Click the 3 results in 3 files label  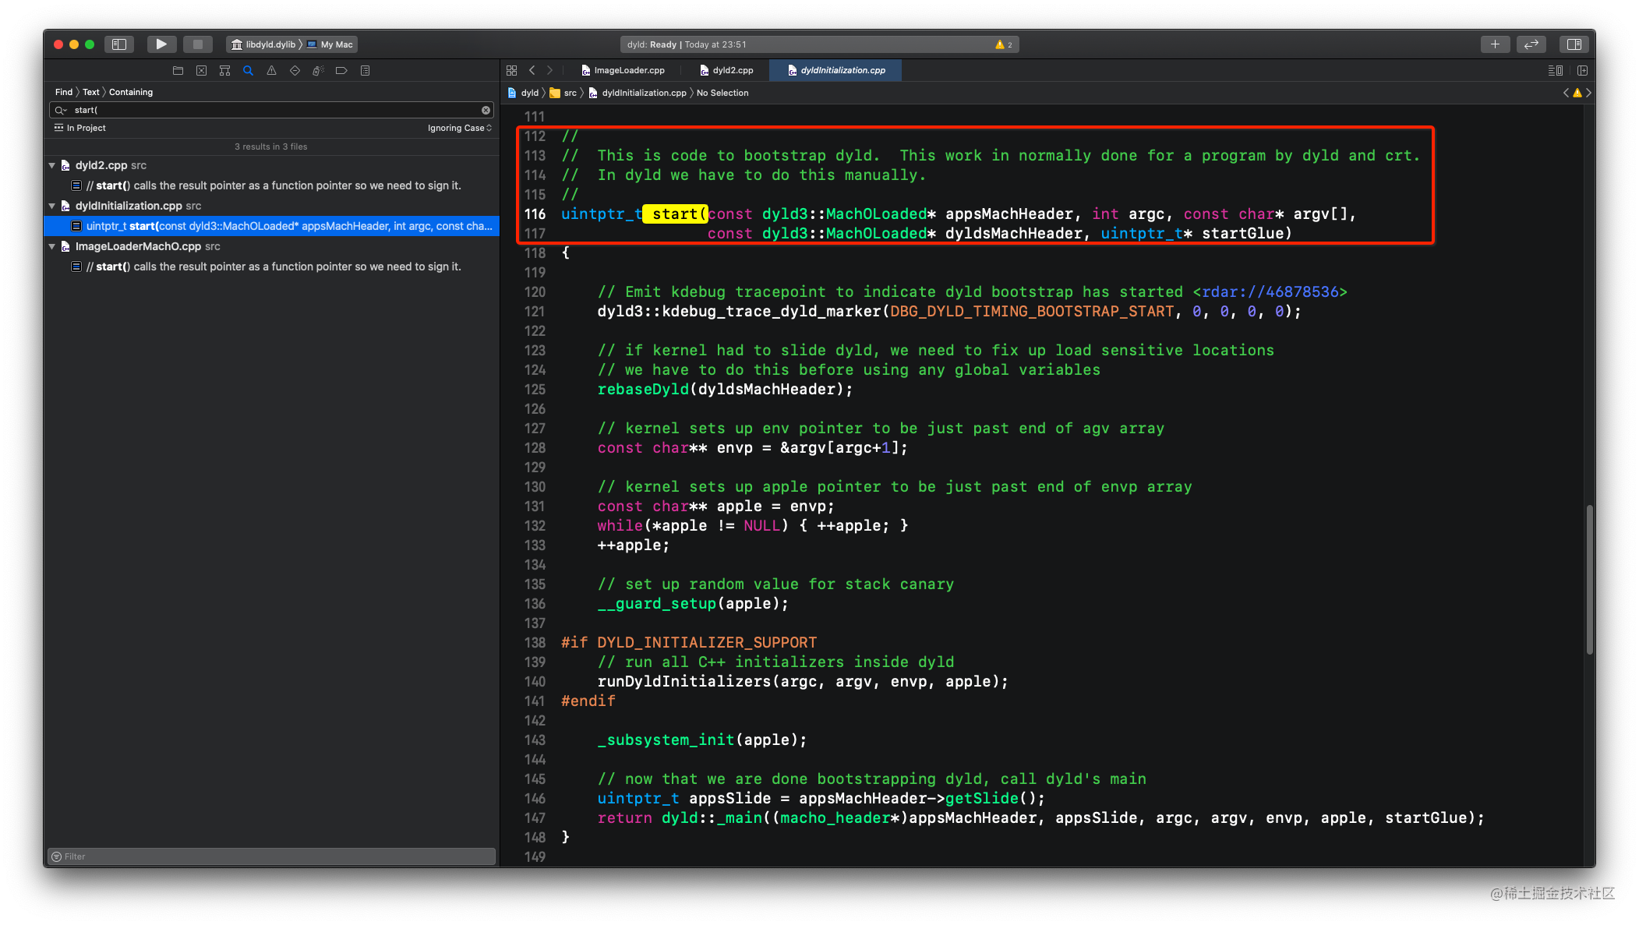pos(271,147)
